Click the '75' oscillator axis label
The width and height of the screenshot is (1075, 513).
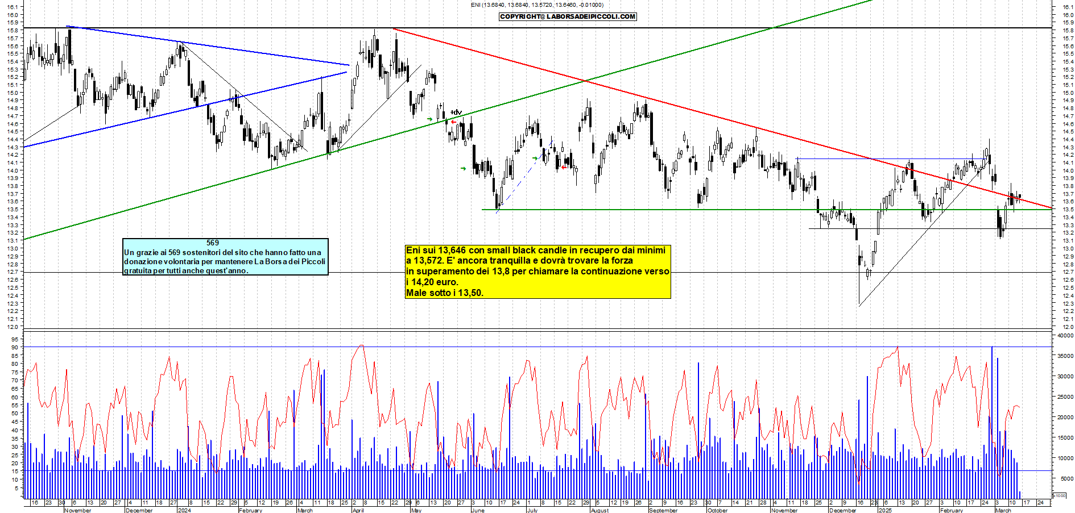(x=15, y=373)
